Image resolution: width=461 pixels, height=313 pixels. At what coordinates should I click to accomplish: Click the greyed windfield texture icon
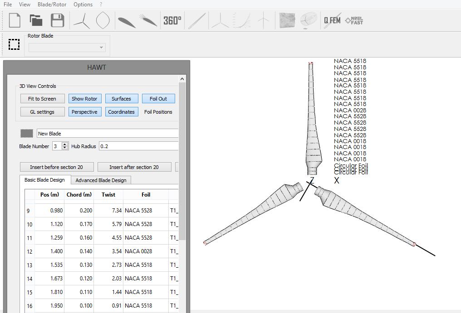287,20
